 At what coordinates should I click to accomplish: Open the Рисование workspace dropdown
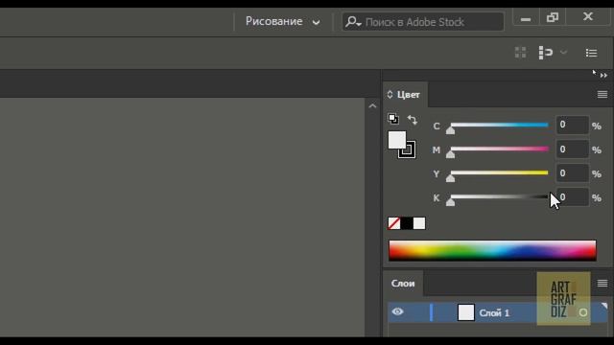pyautogui.click(x=282, y=21)
